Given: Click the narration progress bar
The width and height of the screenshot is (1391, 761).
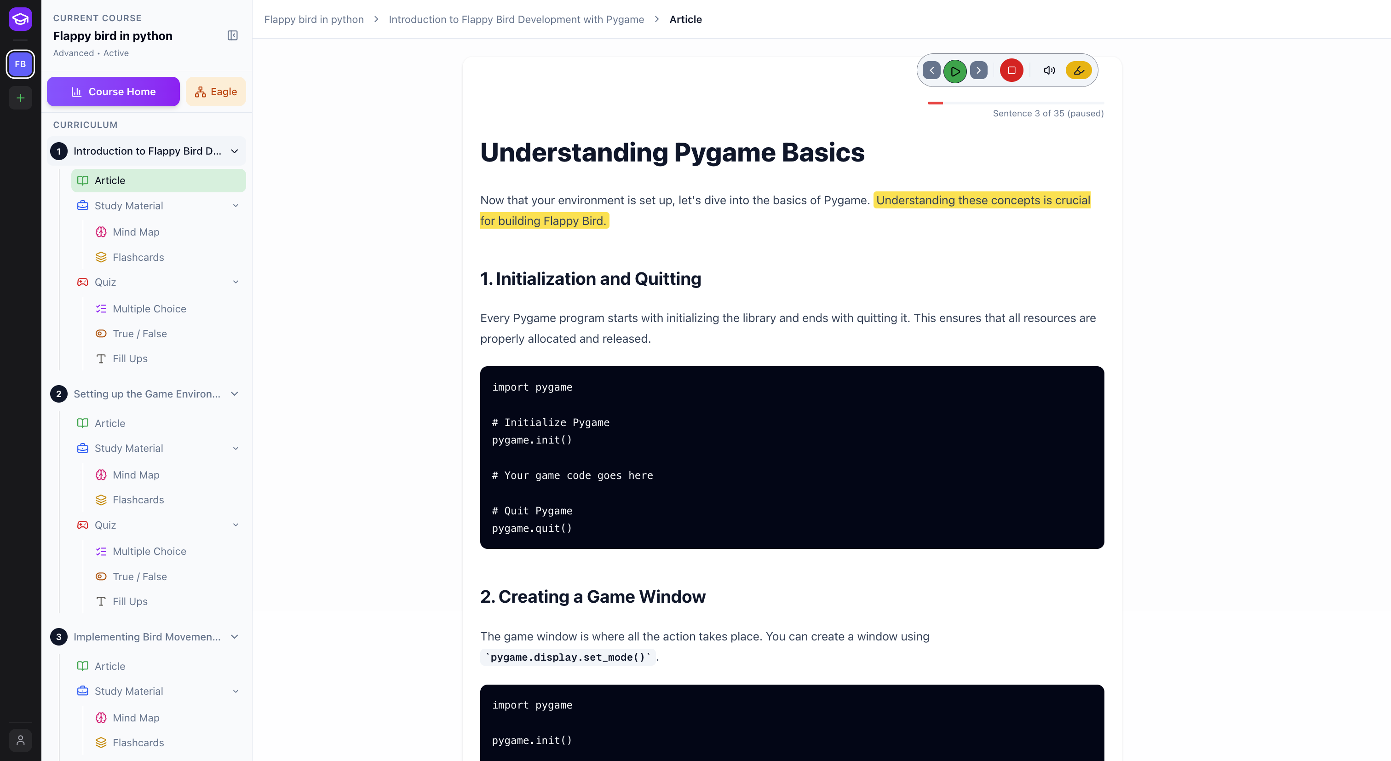Looking at the screenshot, I should tap(1015, 103).
